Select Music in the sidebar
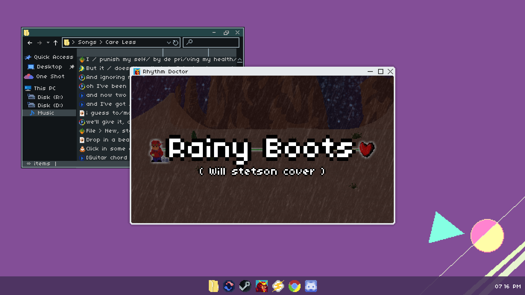 tap(45, 113)
